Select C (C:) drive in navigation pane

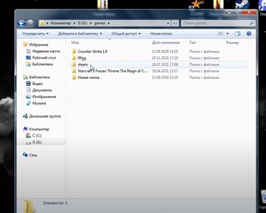(x=37, y=136)
